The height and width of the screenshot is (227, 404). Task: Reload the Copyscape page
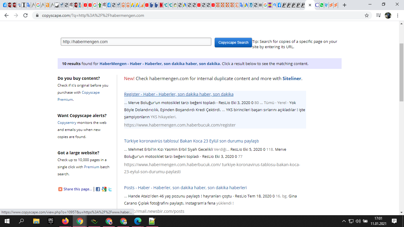click(x=25, y=15)
